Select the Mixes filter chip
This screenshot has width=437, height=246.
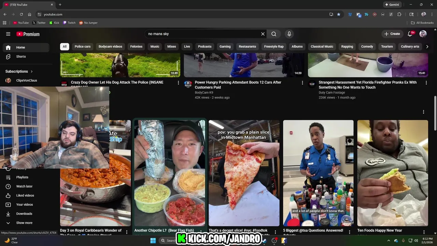[172, 46]
